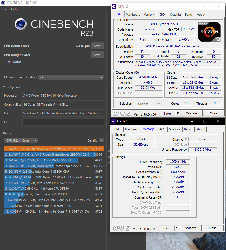The height and width of the screenshot is (250, 226).
Task: Close the upper CPU-Z window with X
Action: 219,7
